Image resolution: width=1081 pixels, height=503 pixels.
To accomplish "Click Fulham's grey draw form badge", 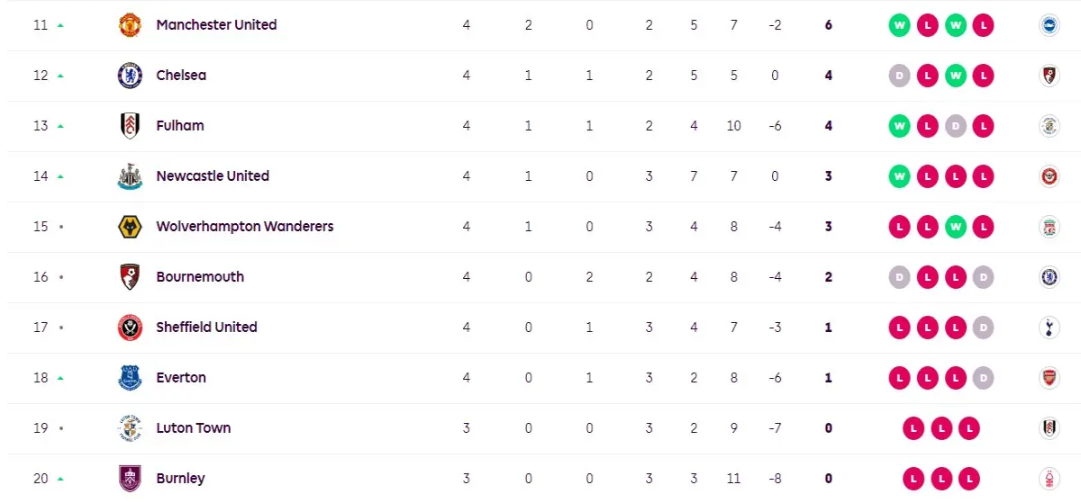I will (955, 126).
